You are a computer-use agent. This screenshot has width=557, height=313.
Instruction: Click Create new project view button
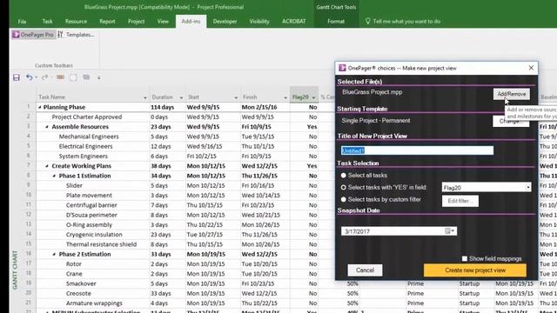pyautogui.click(x=475, y=270)
